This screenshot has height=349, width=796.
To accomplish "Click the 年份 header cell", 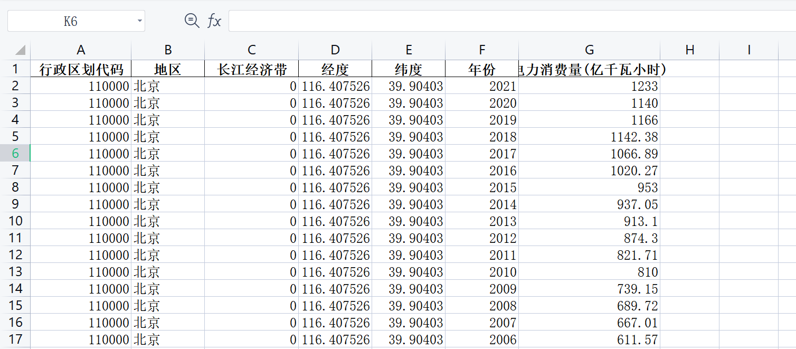I will [x=482, y=69].
